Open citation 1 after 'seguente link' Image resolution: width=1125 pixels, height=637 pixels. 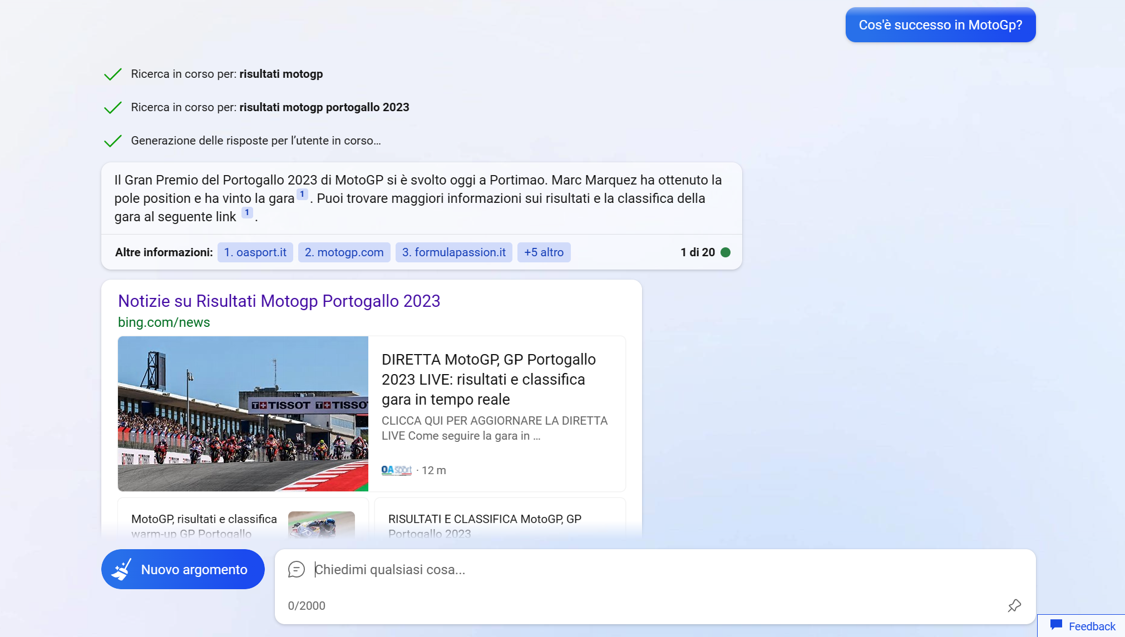(246, 212)
